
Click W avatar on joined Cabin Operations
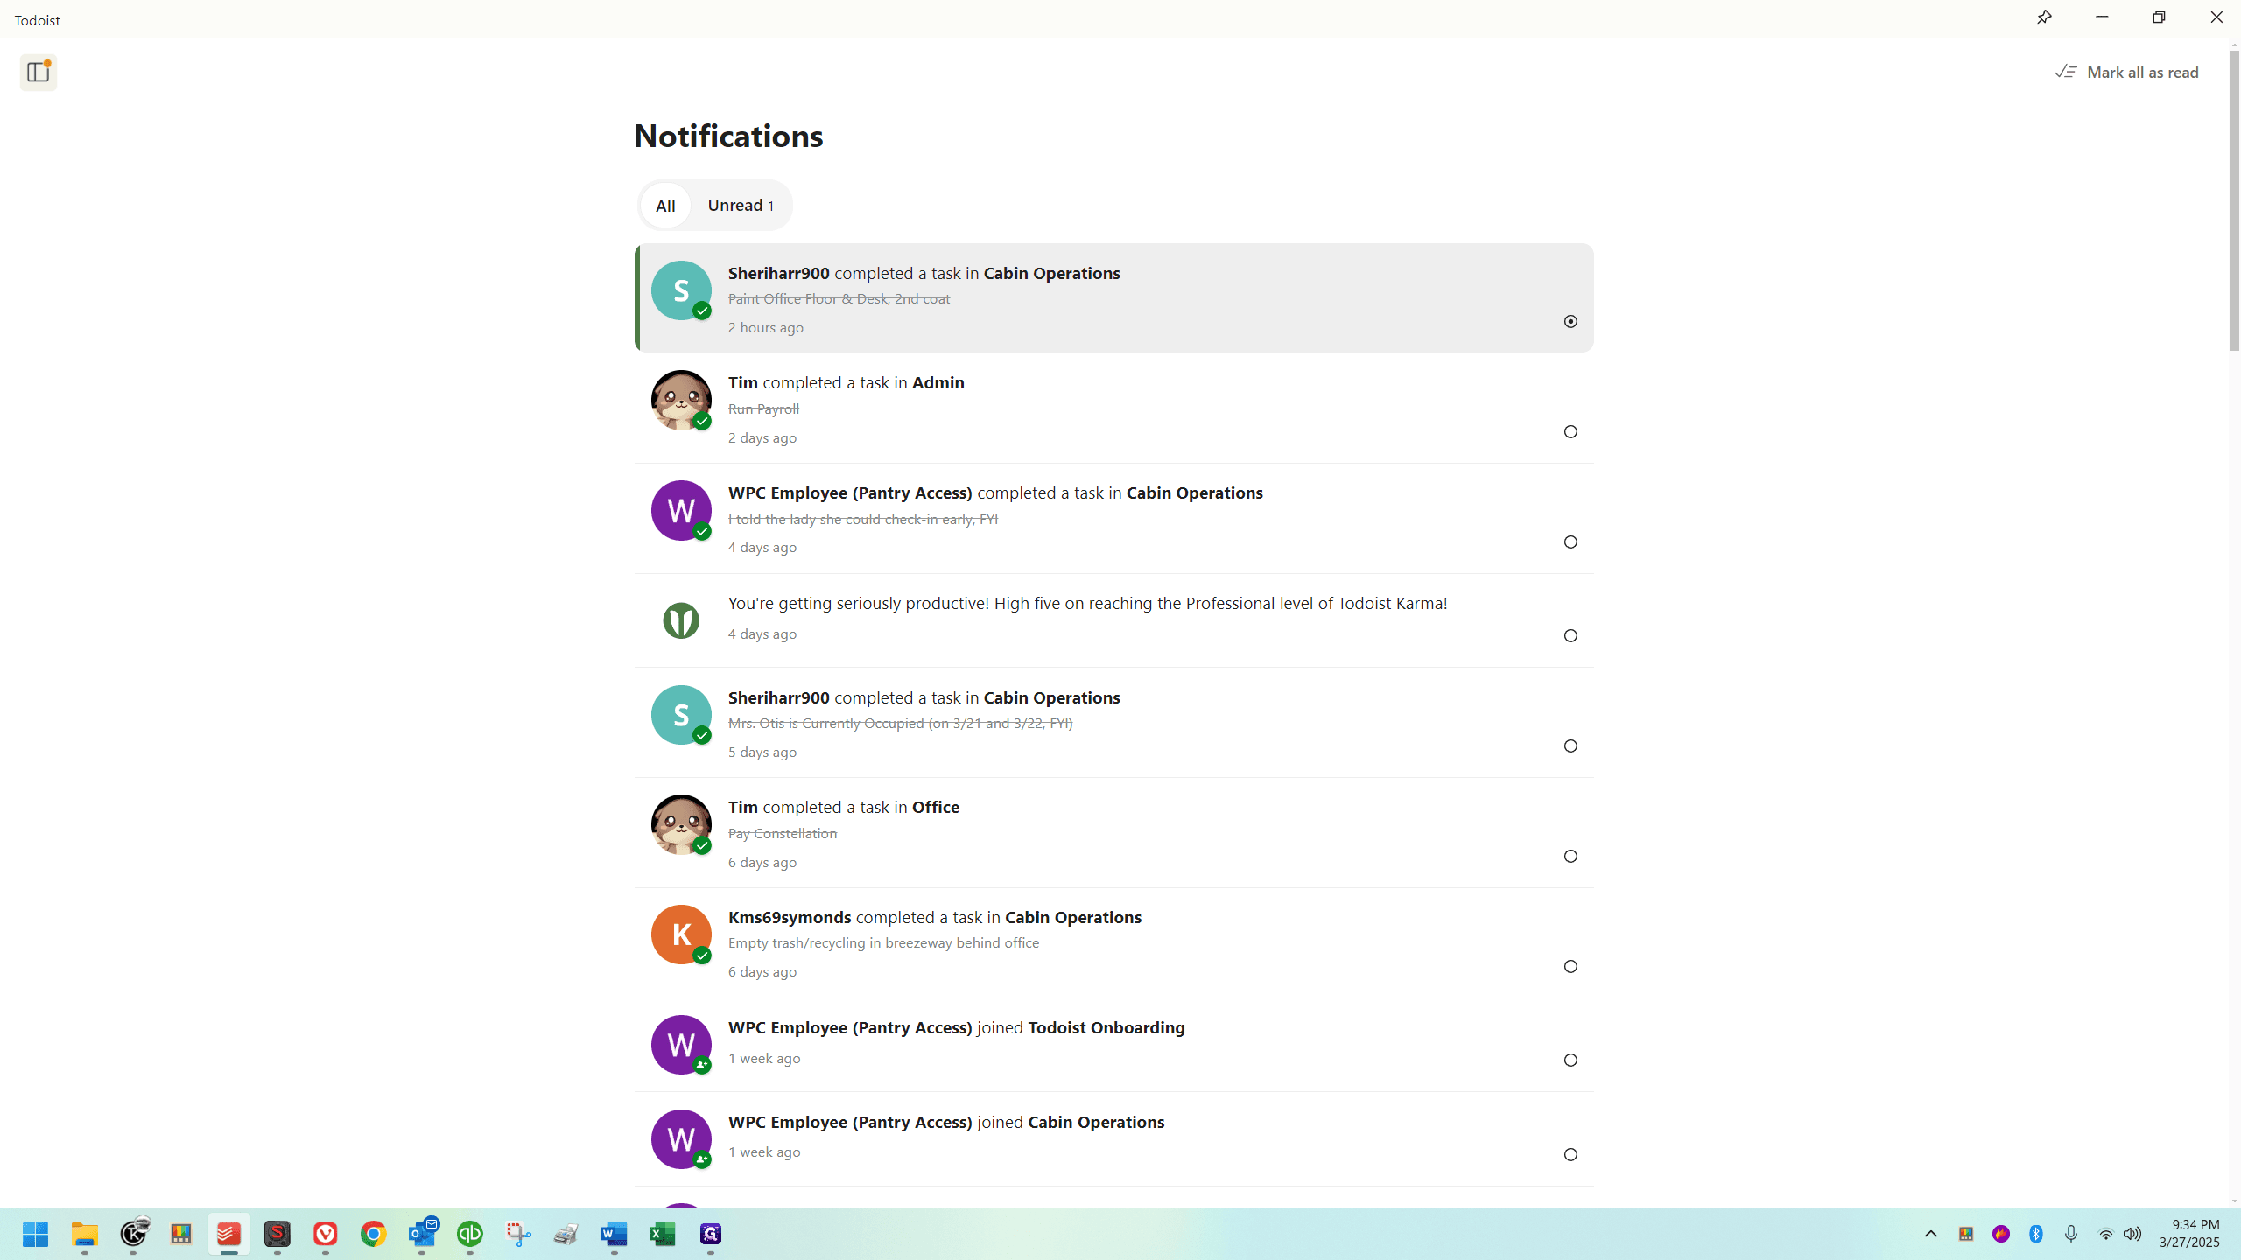point(681,1139)
